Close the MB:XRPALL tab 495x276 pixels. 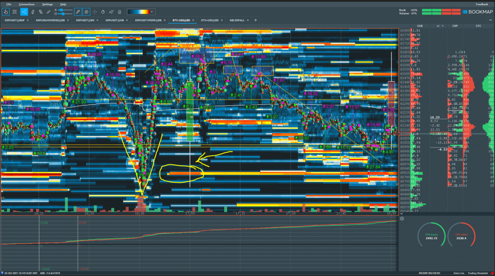248,20
